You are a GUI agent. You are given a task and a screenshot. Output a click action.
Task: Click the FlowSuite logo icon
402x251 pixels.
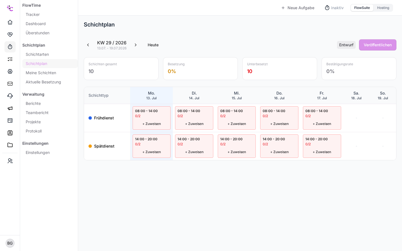point(10,8)
